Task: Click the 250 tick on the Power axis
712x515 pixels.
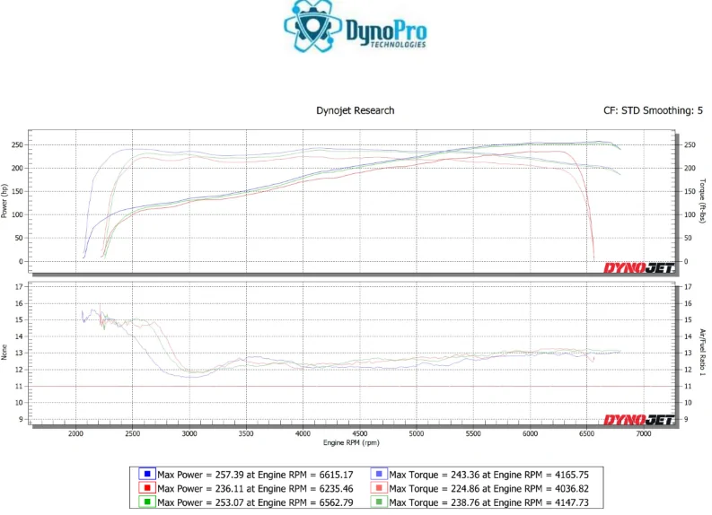Action: pos(17,144)
